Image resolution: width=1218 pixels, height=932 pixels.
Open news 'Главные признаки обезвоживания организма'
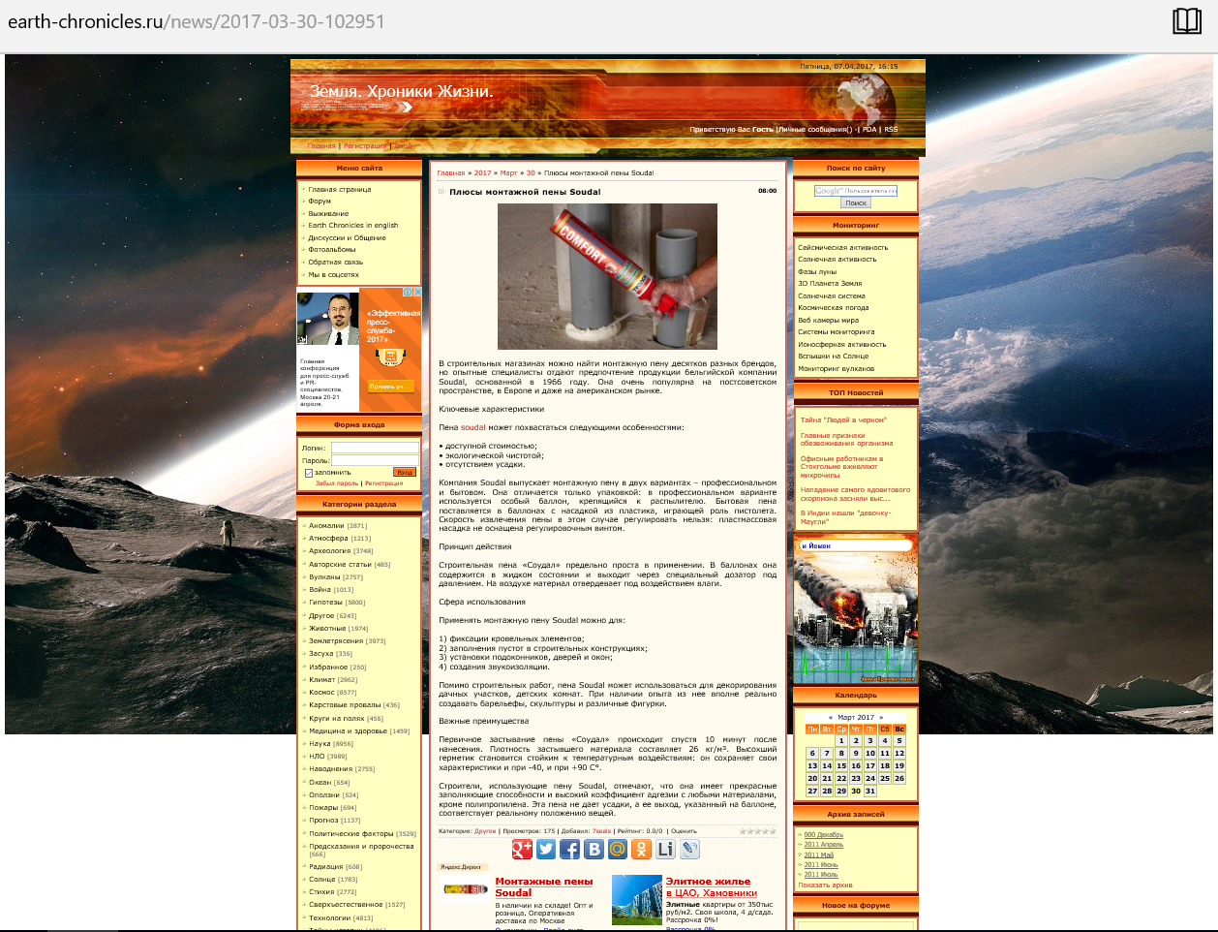tap(847, 440)
